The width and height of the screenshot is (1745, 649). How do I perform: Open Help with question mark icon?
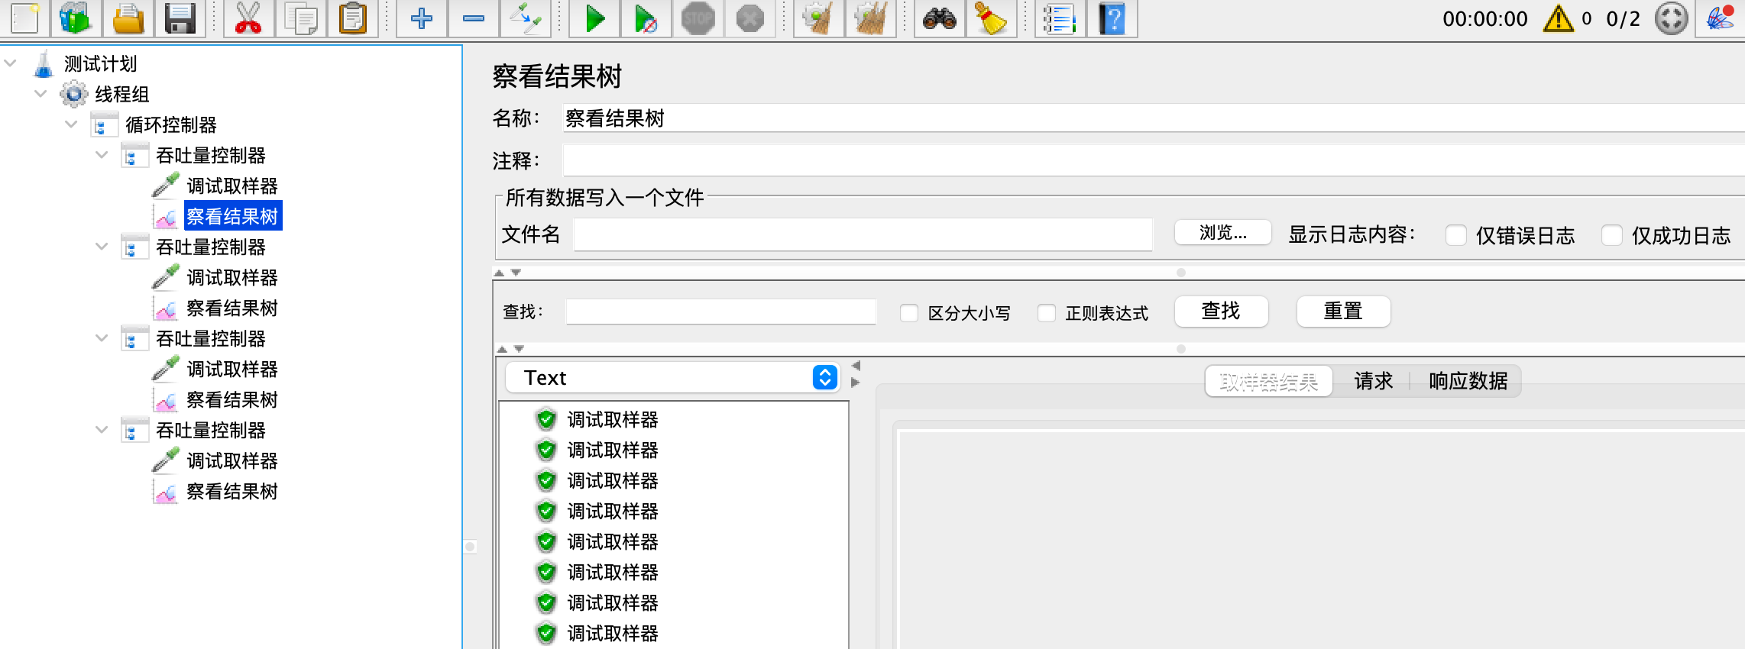pyautogui.click(x=1112, y=18)
